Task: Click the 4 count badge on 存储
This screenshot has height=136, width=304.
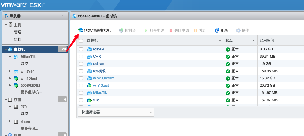Action: (x=62, y=100)
